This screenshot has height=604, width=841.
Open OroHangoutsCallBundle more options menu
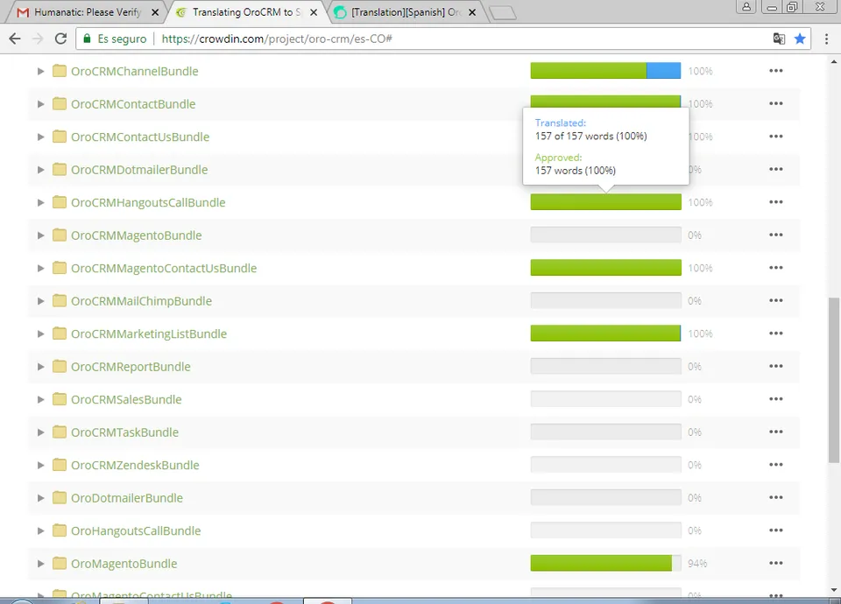(775, 530)
